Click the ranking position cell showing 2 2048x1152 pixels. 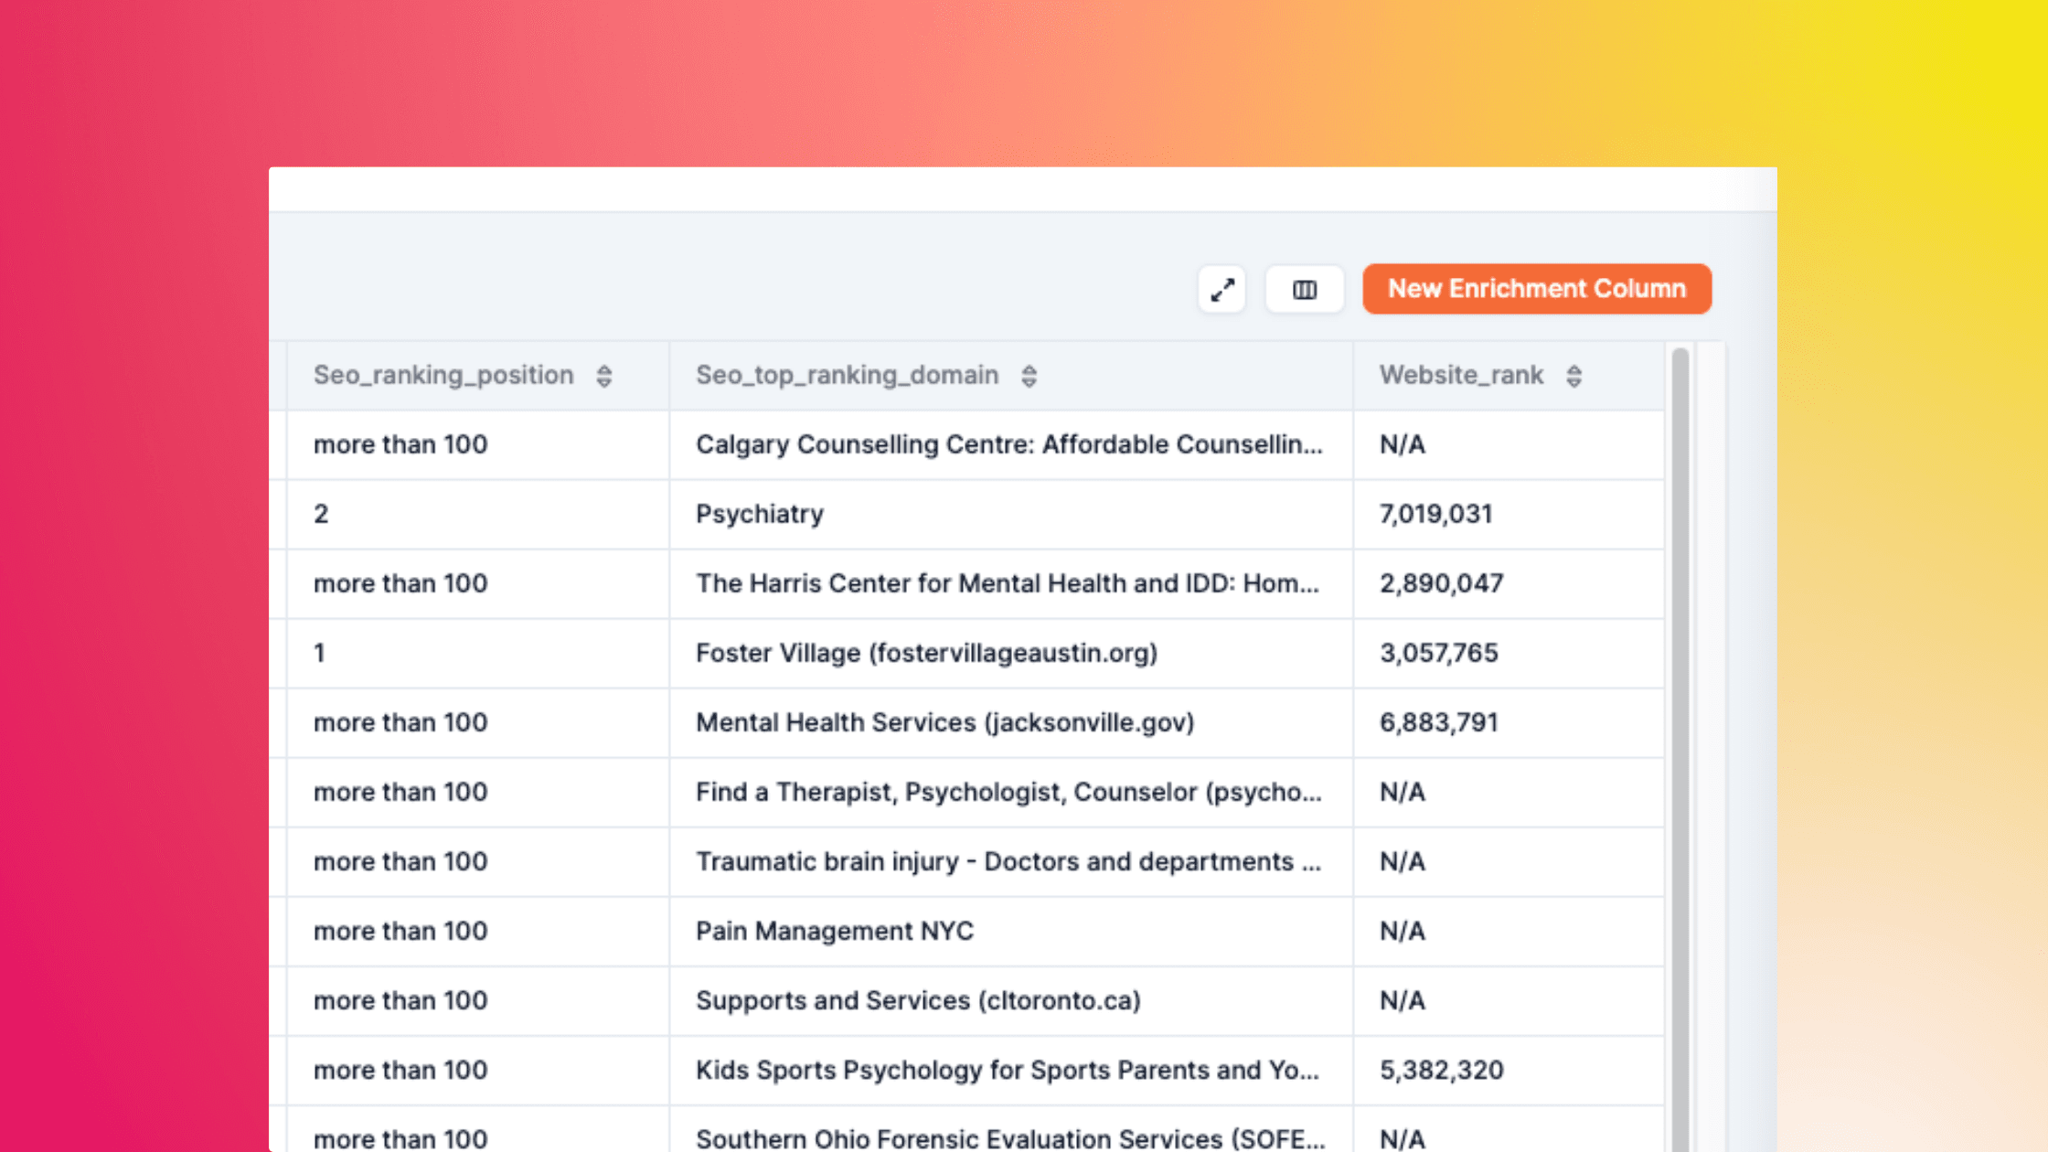[x=322, y=514]
